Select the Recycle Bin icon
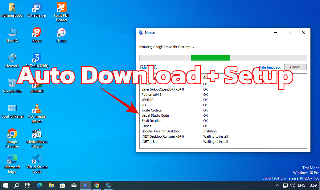 click(x=12, y=86)
